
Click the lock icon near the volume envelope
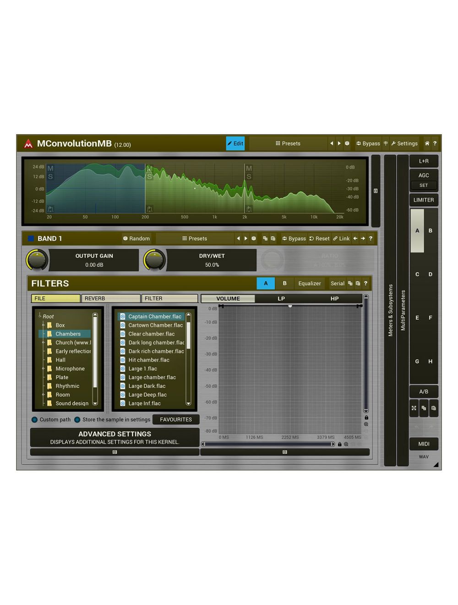coord(365,418)
